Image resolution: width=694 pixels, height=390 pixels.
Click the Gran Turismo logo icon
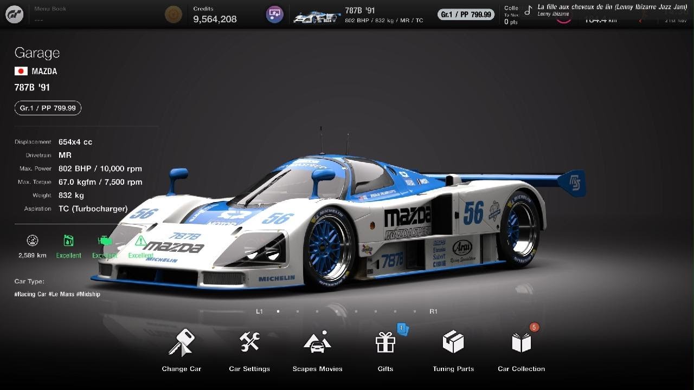(15, 14)
